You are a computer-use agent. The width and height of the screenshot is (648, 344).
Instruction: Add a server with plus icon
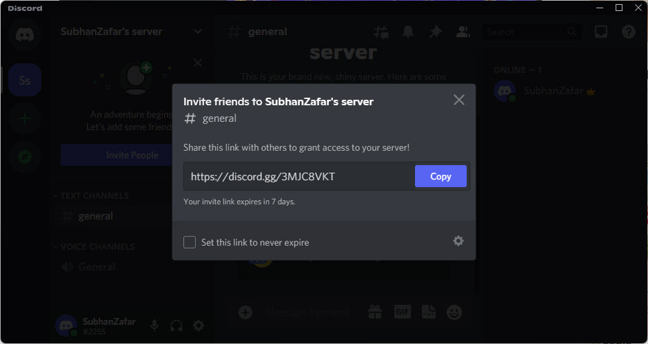pos(25,119)
